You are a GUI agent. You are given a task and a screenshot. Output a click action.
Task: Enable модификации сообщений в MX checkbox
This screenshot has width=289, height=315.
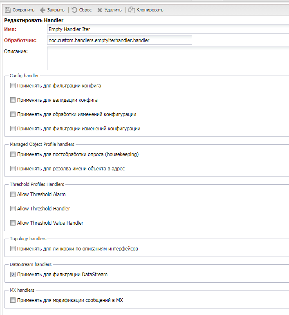click(13, 300)
